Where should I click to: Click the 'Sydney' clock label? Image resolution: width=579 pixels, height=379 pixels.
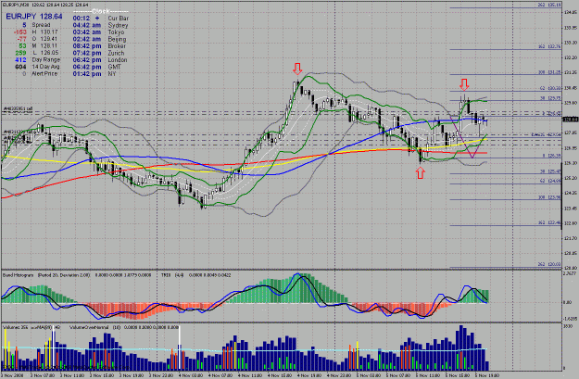(x=118, y=25)
